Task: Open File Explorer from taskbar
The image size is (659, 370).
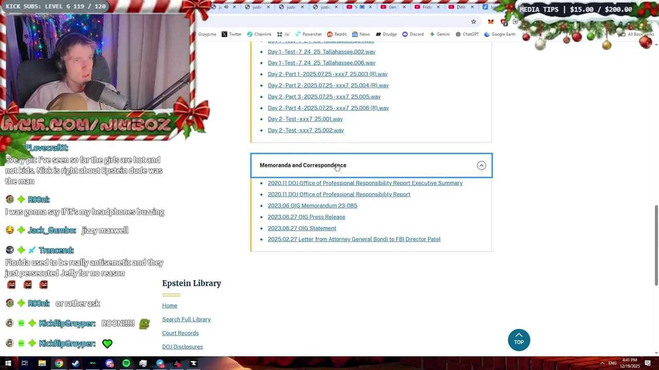Action: [42, 363]
